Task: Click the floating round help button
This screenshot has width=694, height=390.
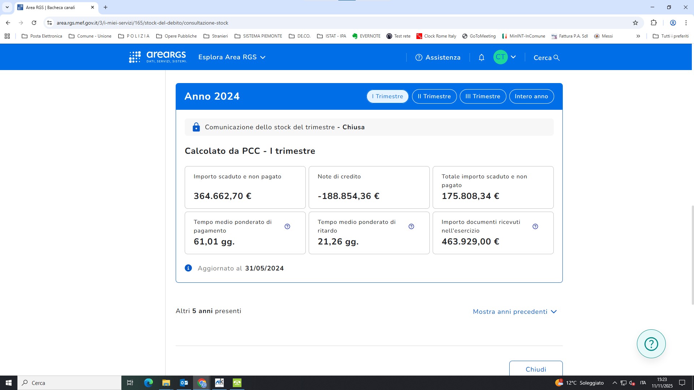Action: tap(651, 344)
